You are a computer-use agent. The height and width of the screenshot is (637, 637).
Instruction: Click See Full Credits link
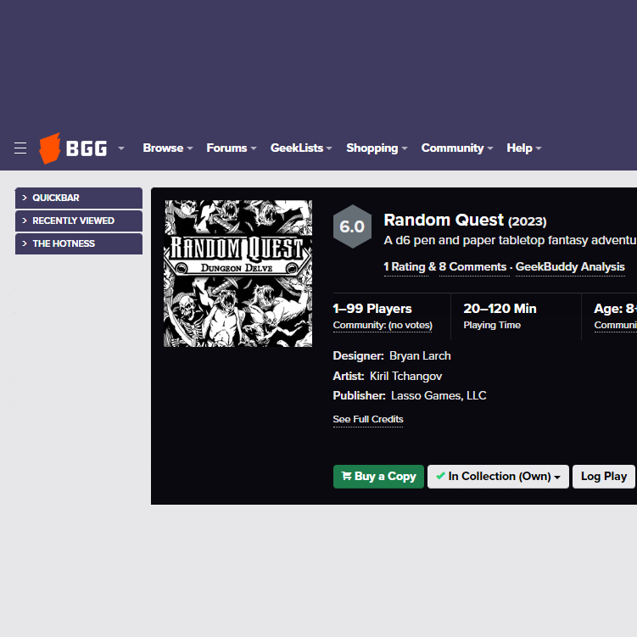(368, 419)
